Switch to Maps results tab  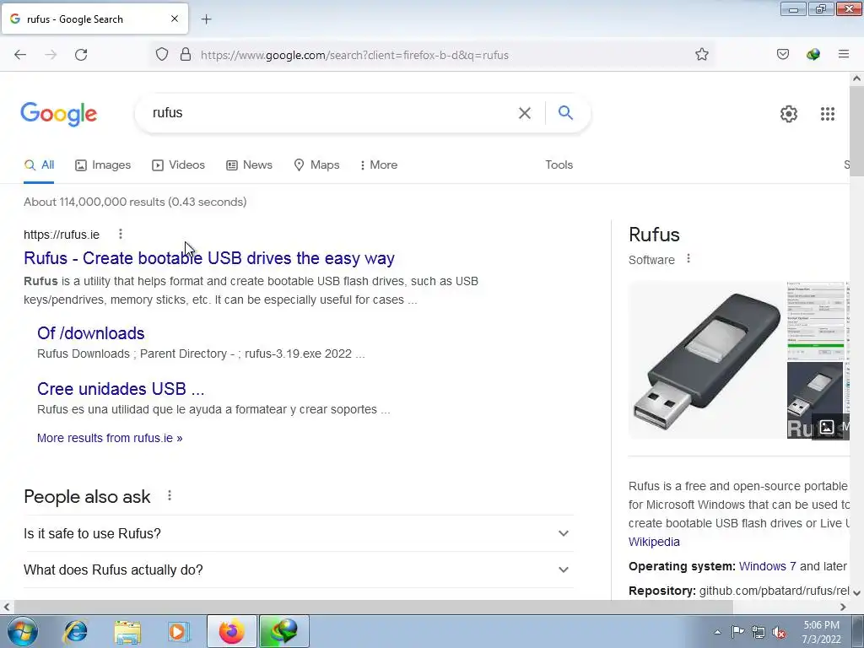pyautogui.click(x=316, y=165)
